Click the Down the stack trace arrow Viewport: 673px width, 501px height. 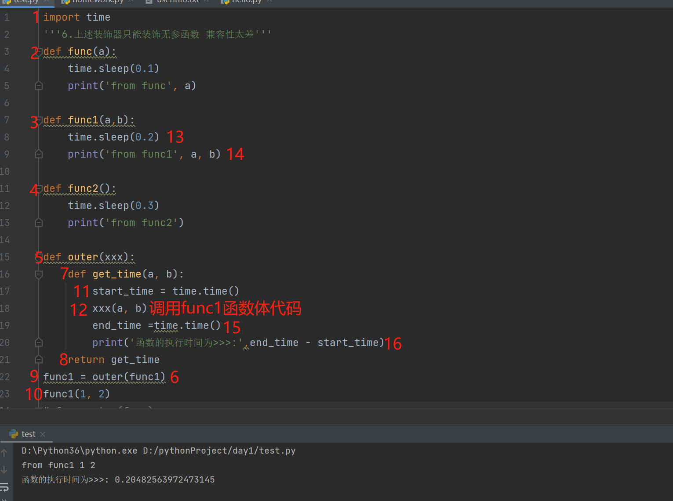[4, 470]
